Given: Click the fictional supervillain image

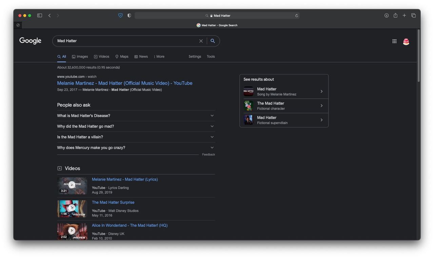Looking at the screenshot, I should [x=248, y=120].
